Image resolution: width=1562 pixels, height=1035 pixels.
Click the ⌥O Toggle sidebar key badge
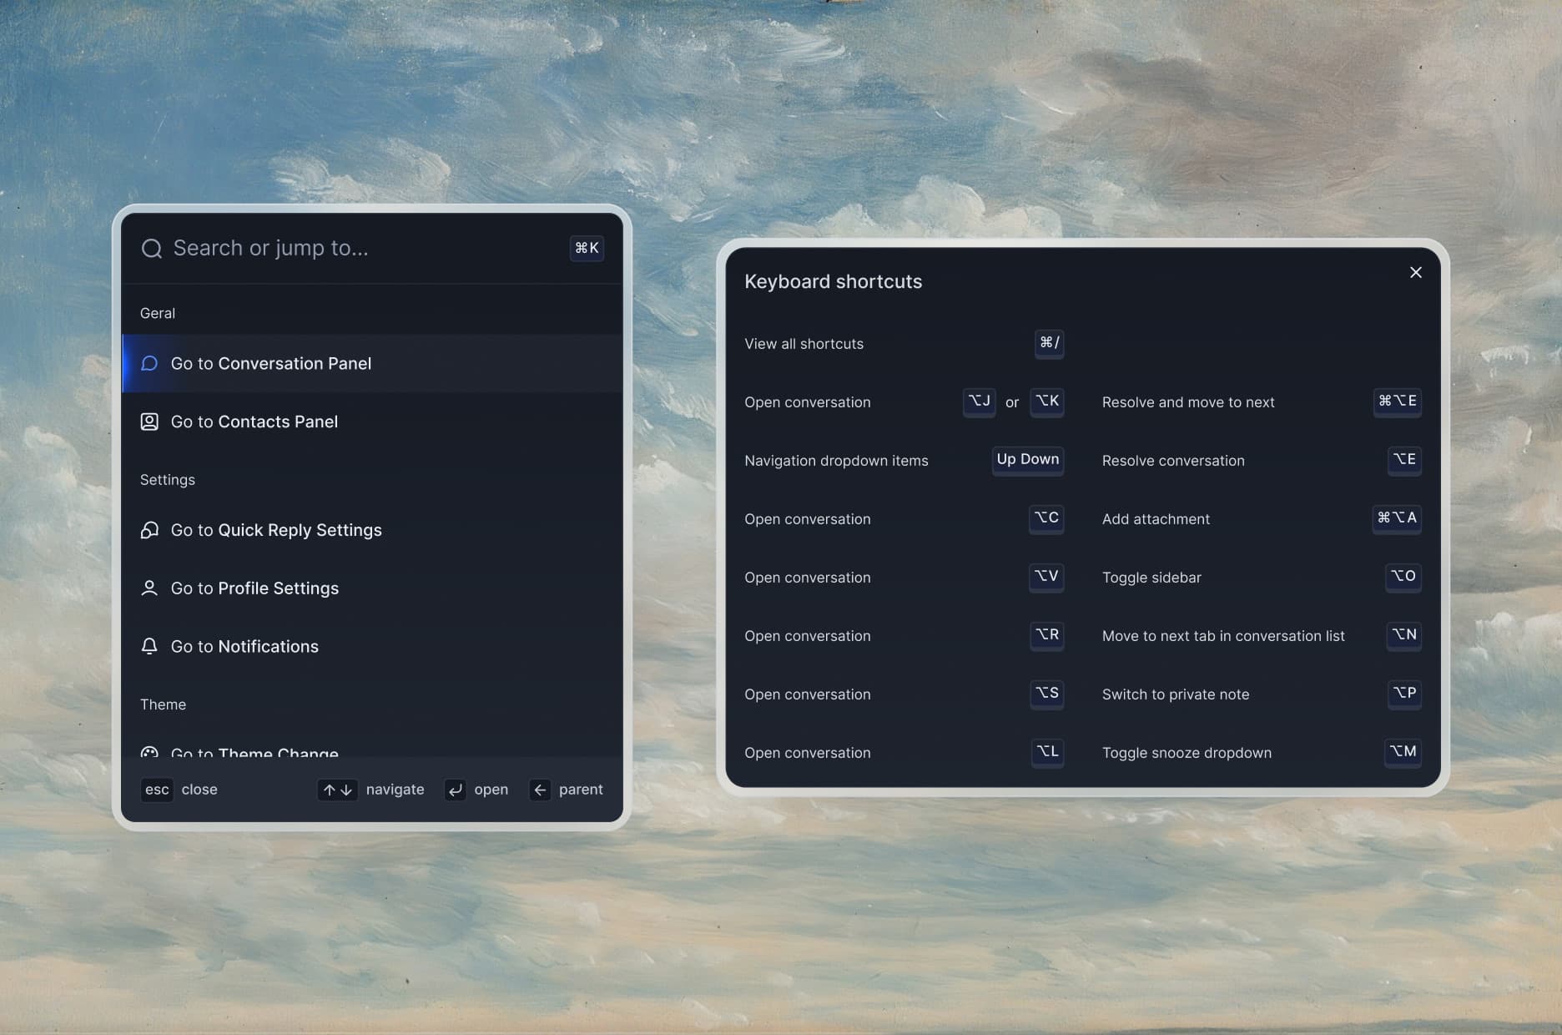[x=1403, y=577]
